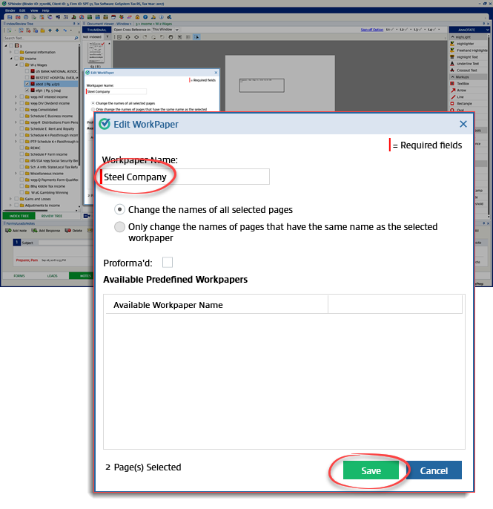The height and width of the screenshot is (509, 493).
Task: Collapse the W-2 Wages folder
Action: tap(16, 65)
